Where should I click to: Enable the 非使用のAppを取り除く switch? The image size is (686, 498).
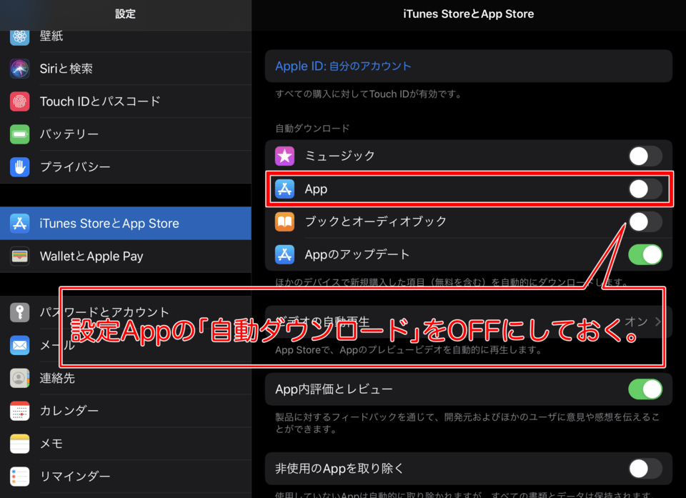(x=645, y=469)
